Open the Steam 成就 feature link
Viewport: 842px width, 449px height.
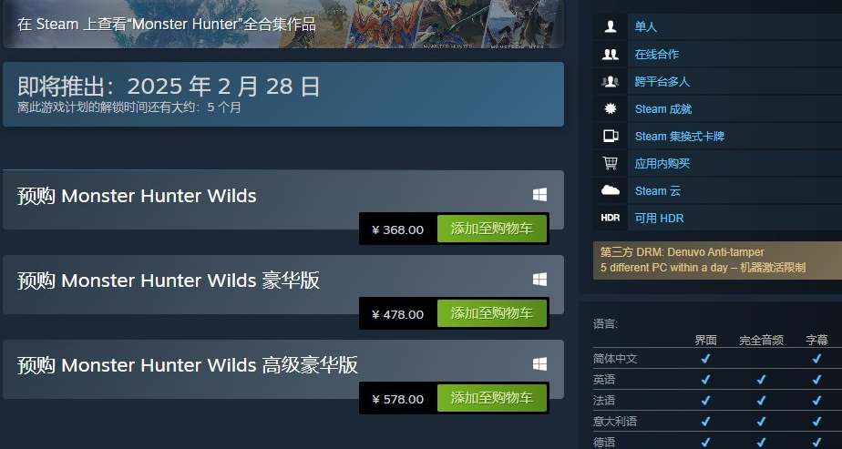coord(663,109)
